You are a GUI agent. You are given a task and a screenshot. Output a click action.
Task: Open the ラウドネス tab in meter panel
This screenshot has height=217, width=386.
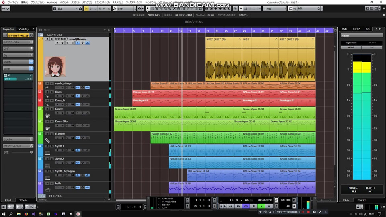tap(361, 200)
